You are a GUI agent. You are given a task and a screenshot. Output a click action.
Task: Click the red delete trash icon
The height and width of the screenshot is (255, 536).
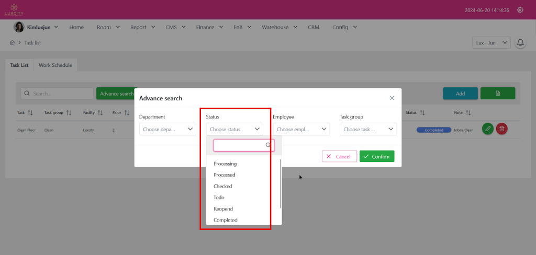click(x=501, y=129)
